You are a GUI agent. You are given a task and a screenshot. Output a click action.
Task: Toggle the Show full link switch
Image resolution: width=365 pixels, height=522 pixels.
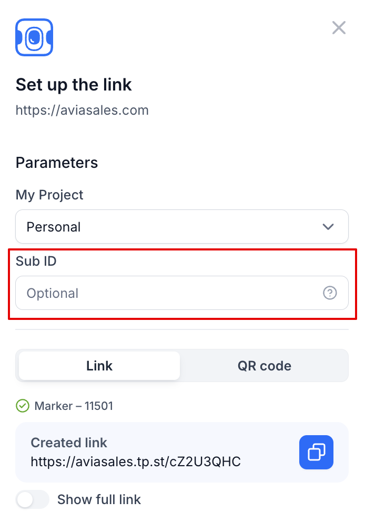tap(32, 499)
